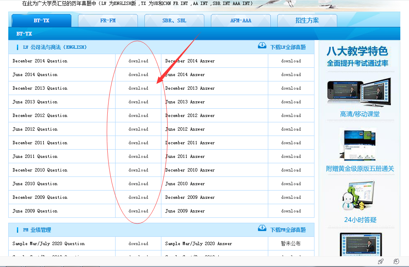Viewport: 409px width, 267px height.
Task: Click the PM download-all cloud icon
Action: (x=262, y=228)
